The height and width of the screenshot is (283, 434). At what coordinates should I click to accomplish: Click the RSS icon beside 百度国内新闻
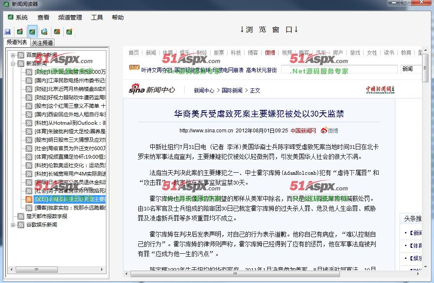click(21, 55)
